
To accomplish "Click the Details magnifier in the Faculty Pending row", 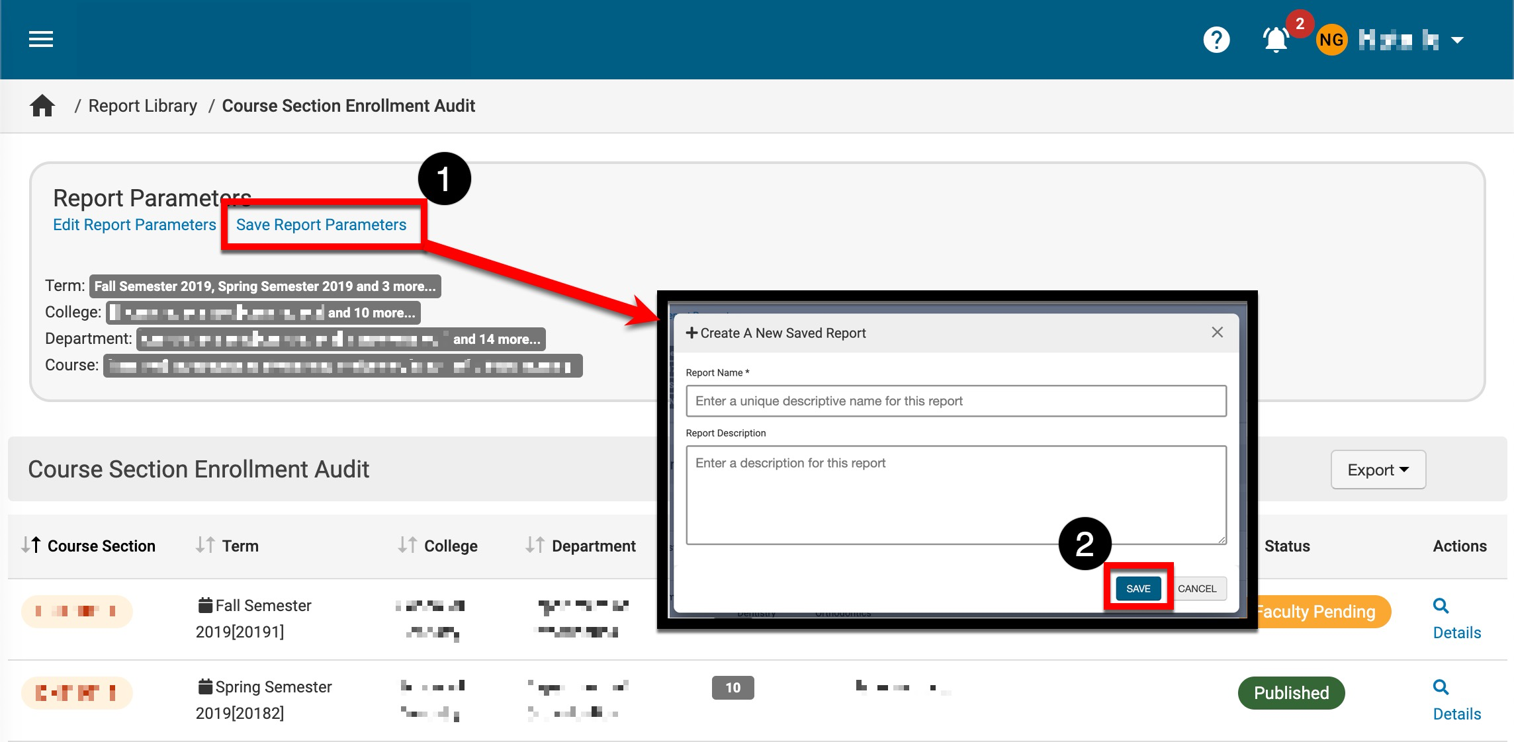I will tap(1441, 606).
